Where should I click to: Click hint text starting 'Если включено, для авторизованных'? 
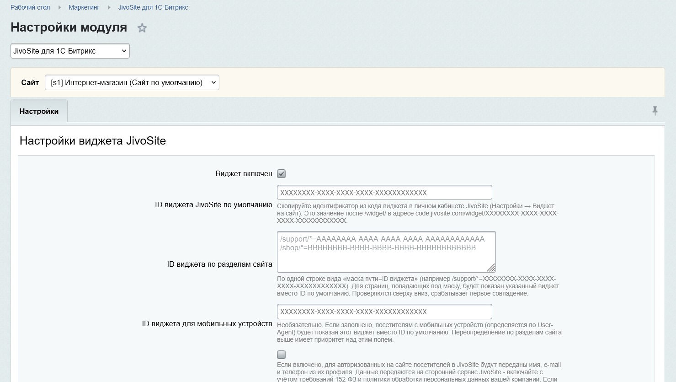pyautogui.click(x=419, y=372)
